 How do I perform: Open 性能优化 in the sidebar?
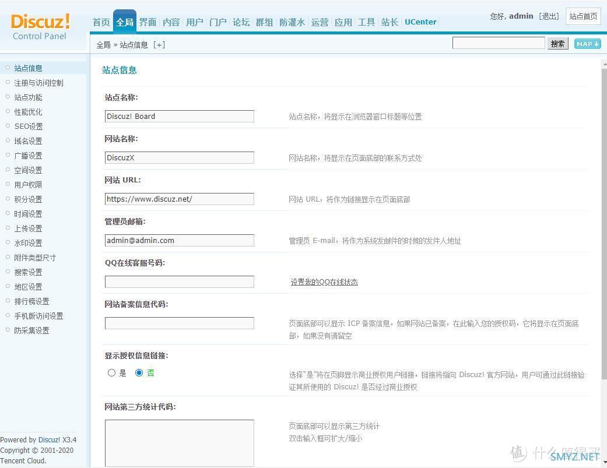(x=28, y=112)
